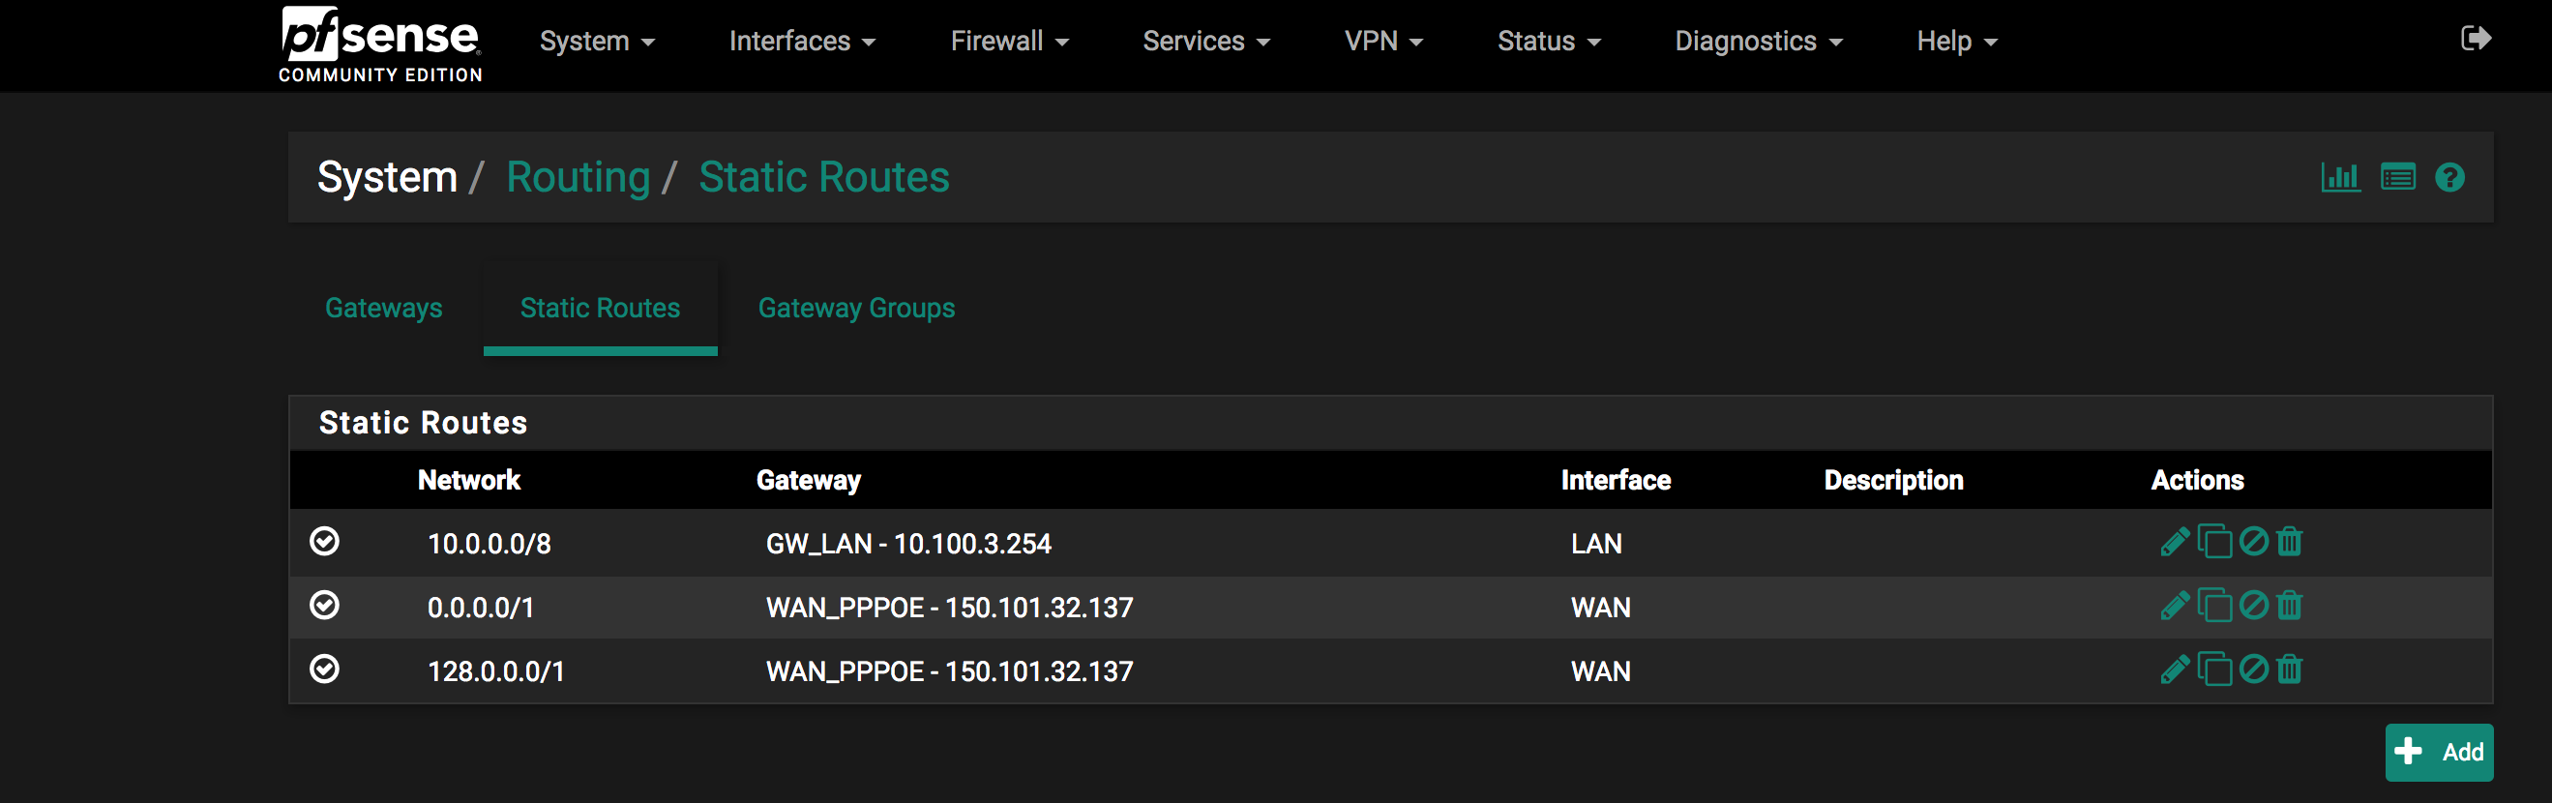Edit the 10.0.0.0/8 route with the pencil icon
The height and width of the screenshot is (803, 2552).
click(2175, 543)
